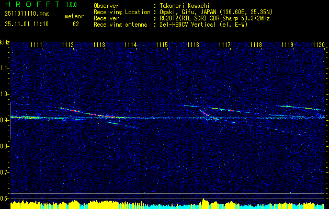Click the version number 1.0.0
This screenshot has height=209, width=329.
(x=71, y=4)
